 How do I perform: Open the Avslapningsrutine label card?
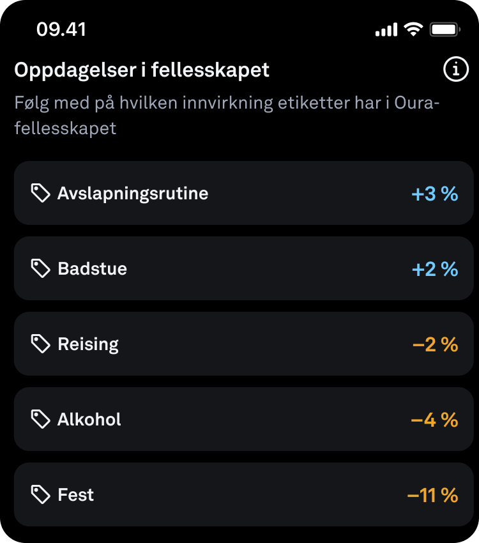point(244,193)
